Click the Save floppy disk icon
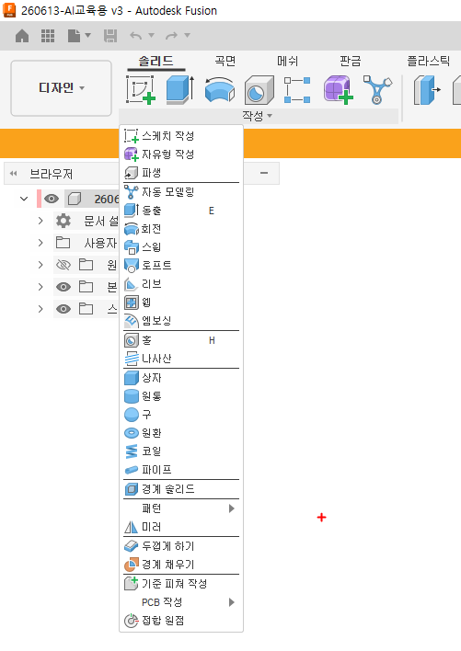Image resolution: width=461 pixels, height=651 pixels. point(110,36)
